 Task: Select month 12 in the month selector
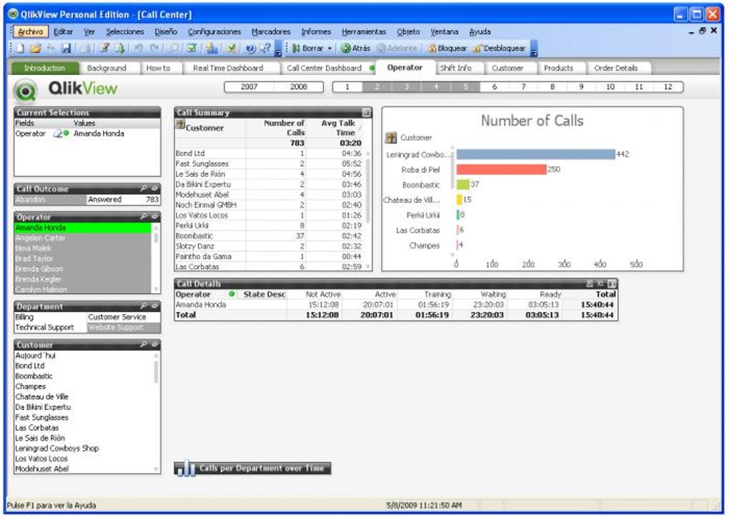click(x=668, y=87)
